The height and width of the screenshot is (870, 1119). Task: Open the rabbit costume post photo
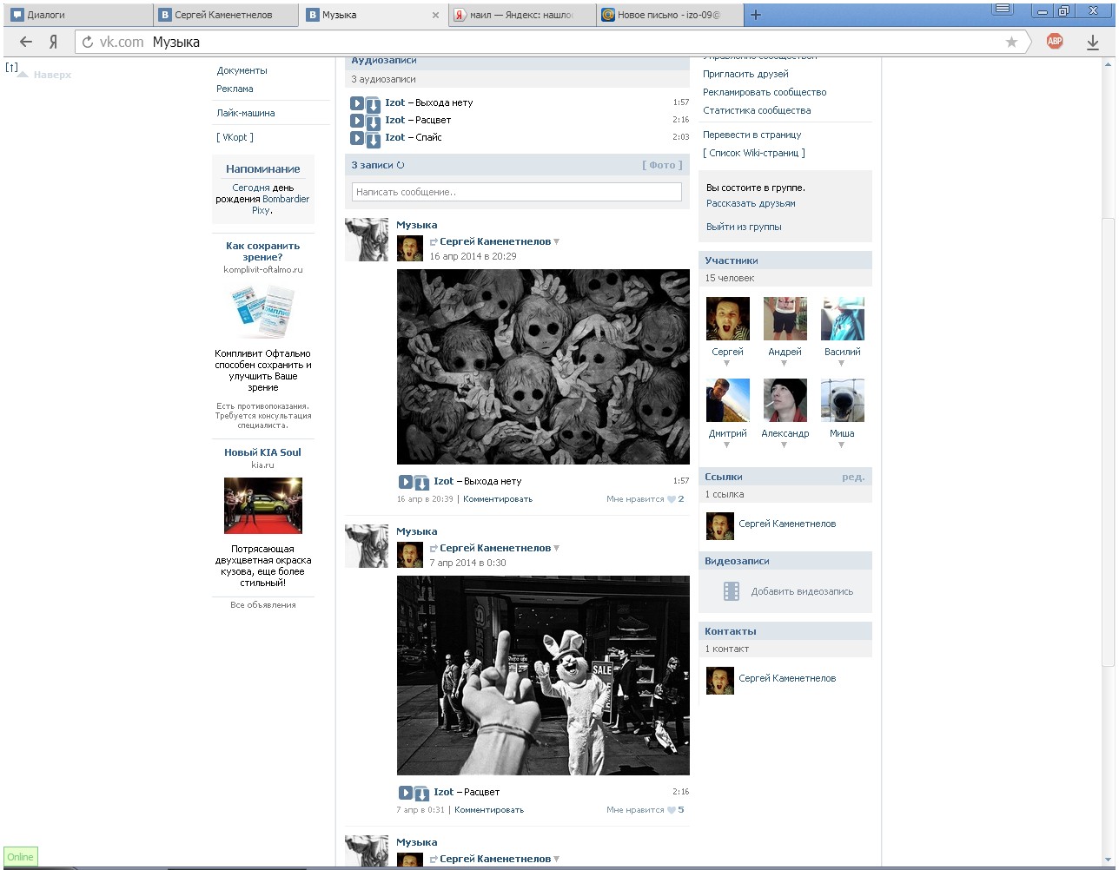(543, 676)
